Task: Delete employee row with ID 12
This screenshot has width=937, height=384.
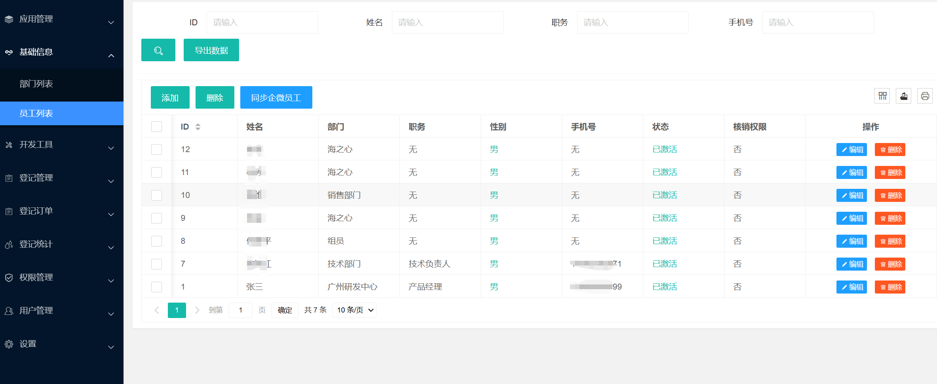Action: [x=890, y=150]
